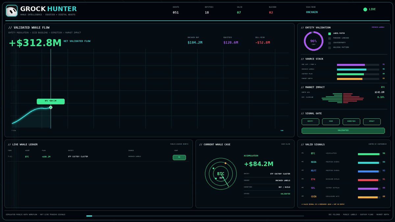Select the COIN signal ticker

tap(314, 197)
